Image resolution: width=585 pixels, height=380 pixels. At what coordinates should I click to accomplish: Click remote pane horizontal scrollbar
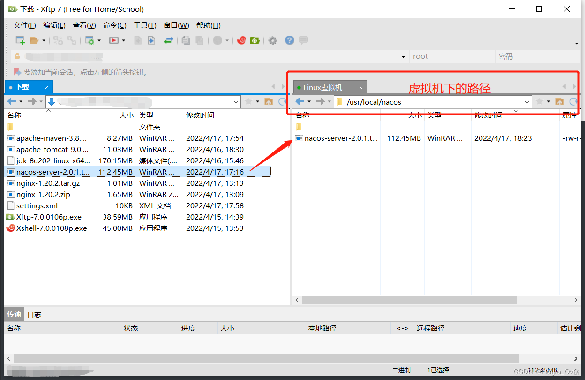click(x=409, y=300)
